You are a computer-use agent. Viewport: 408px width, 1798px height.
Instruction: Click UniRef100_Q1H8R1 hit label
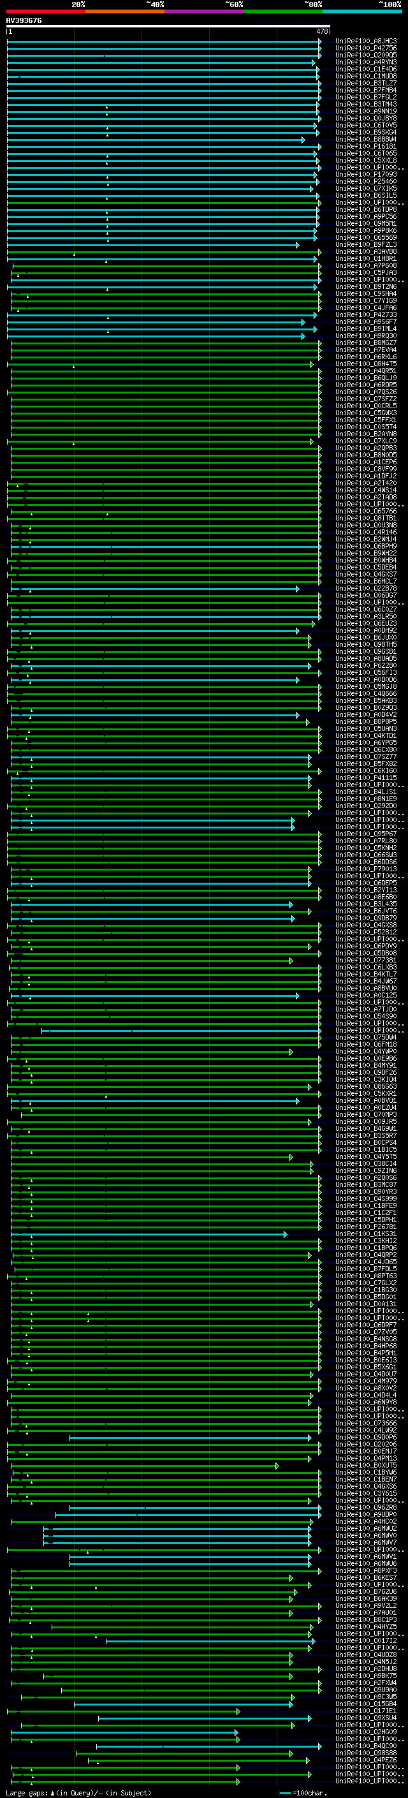[x=366, y=259]
